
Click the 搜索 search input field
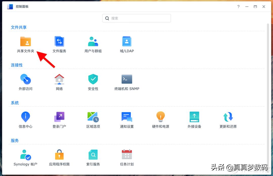136,18
